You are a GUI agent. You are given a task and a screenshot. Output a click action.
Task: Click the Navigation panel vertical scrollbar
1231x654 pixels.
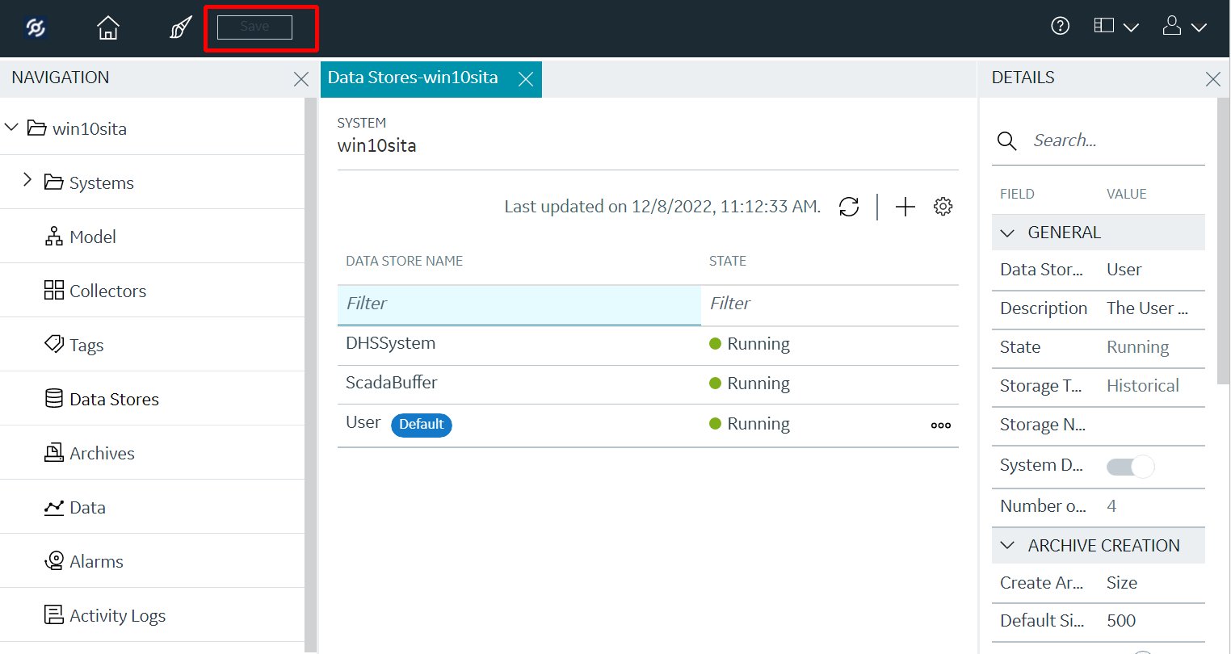pyautogui.click(x=310, y=375)
